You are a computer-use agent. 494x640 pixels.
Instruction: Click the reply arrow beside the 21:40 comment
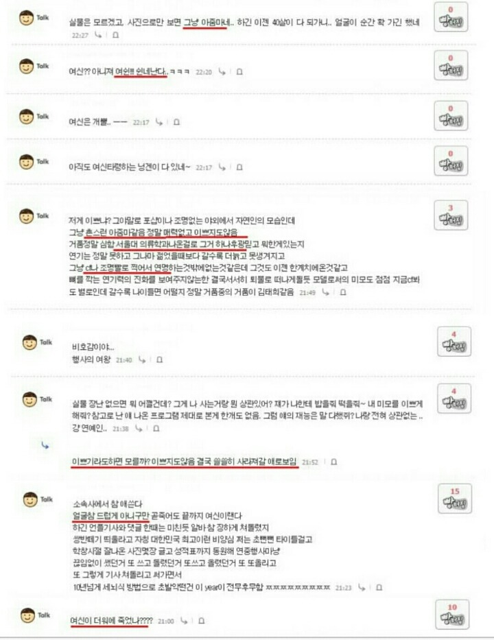coord(142,359)
